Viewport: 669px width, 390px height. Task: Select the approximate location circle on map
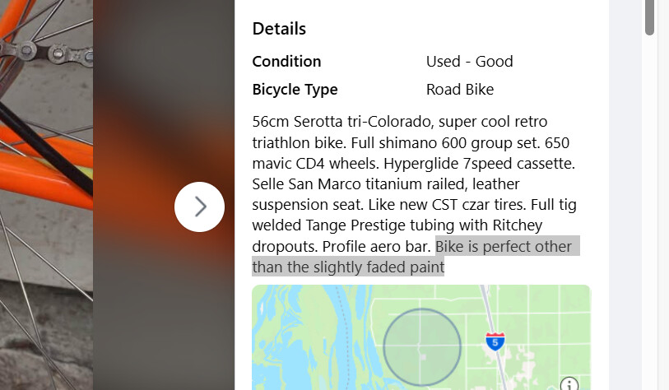(422, 347)
